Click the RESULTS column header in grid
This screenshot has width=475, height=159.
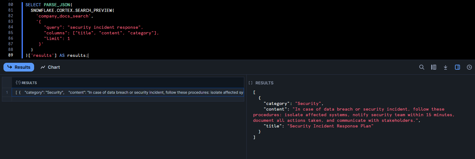tap(29, 83)
